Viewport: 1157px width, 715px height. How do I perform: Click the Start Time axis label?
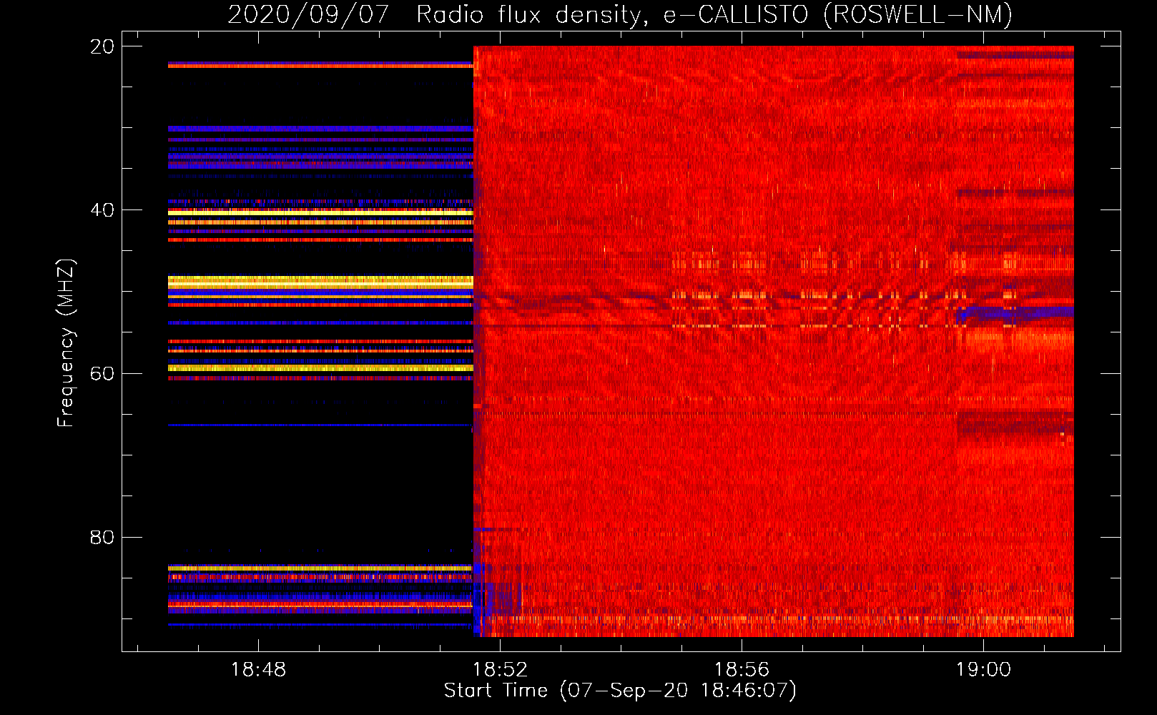click(x=620, y=691)
